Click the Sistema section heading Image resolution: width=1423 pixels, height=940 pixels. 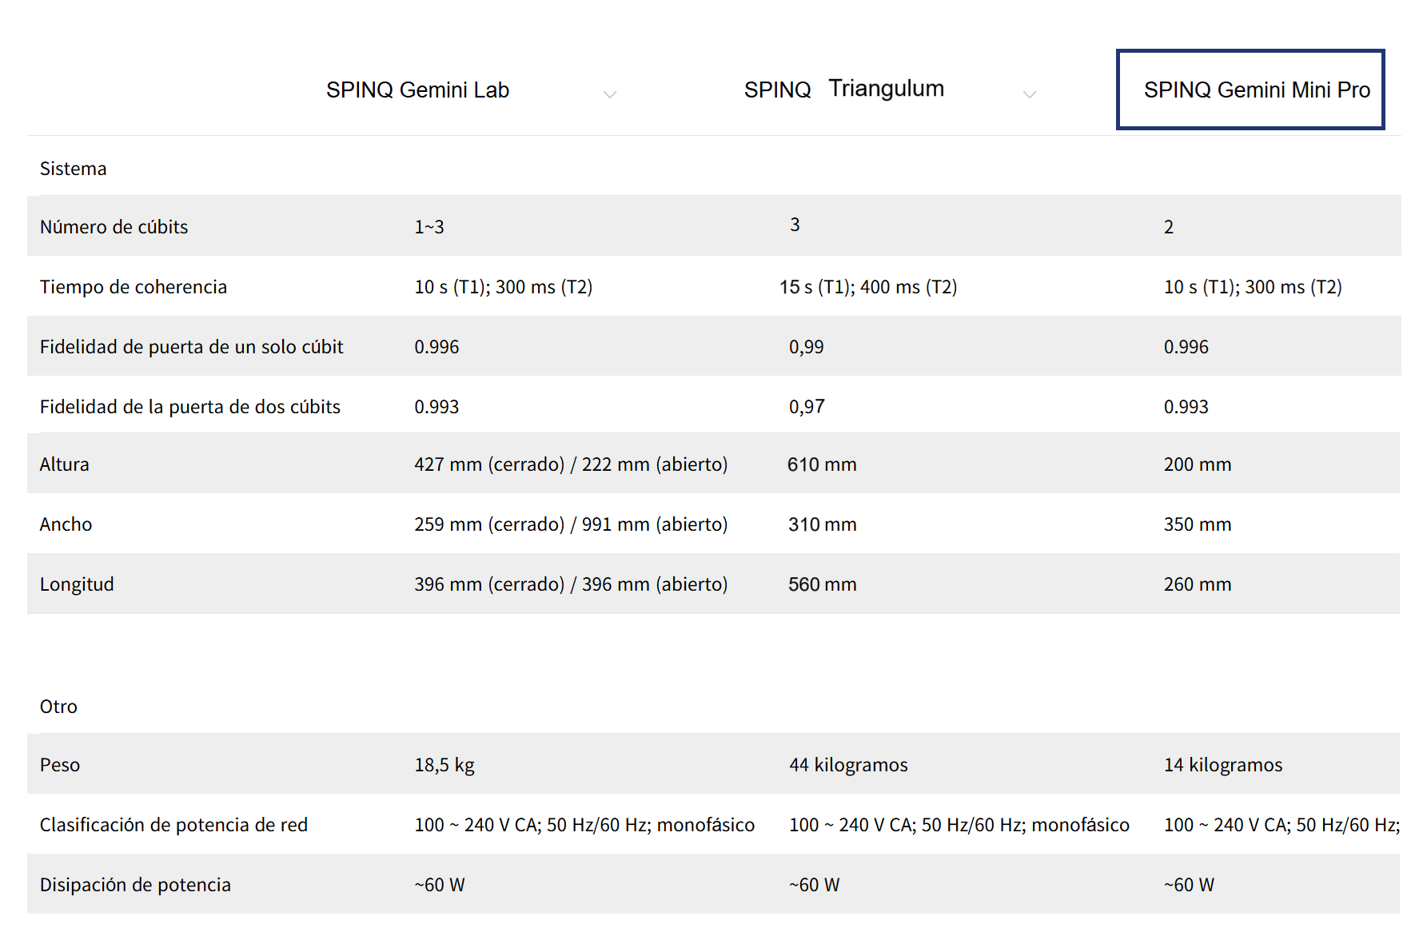click(x=74, y=169)
